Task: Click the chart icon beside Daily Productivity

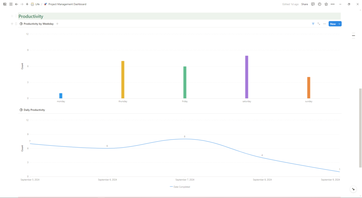Action: click(x=21, y=110)
